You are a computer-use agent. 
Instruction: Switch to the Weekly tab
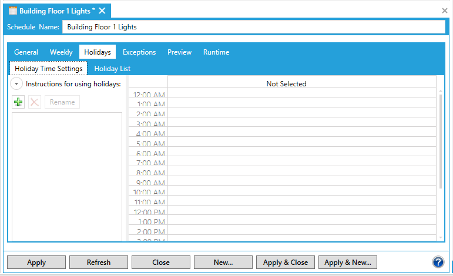point(61,52)
